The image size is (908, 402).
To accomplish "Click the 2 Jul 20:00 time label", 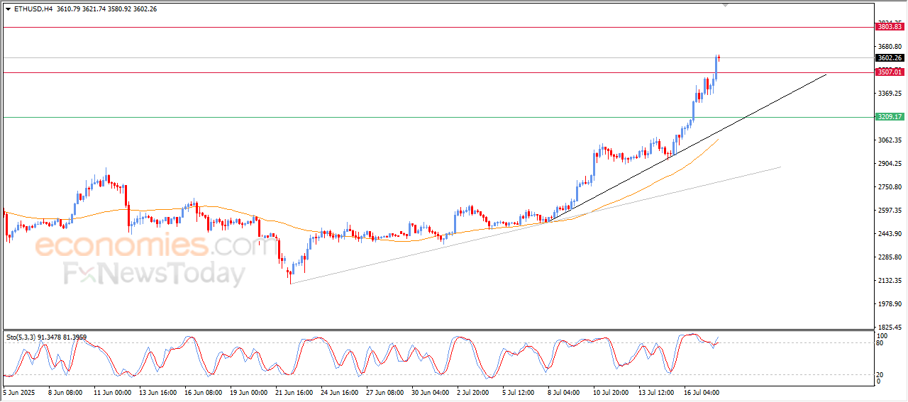I will pyautogui.click(x=473, y=391).
